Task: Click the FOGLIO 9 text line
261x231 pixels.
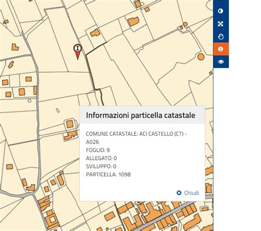Action: pyautogui.click(x=98, y=150)
